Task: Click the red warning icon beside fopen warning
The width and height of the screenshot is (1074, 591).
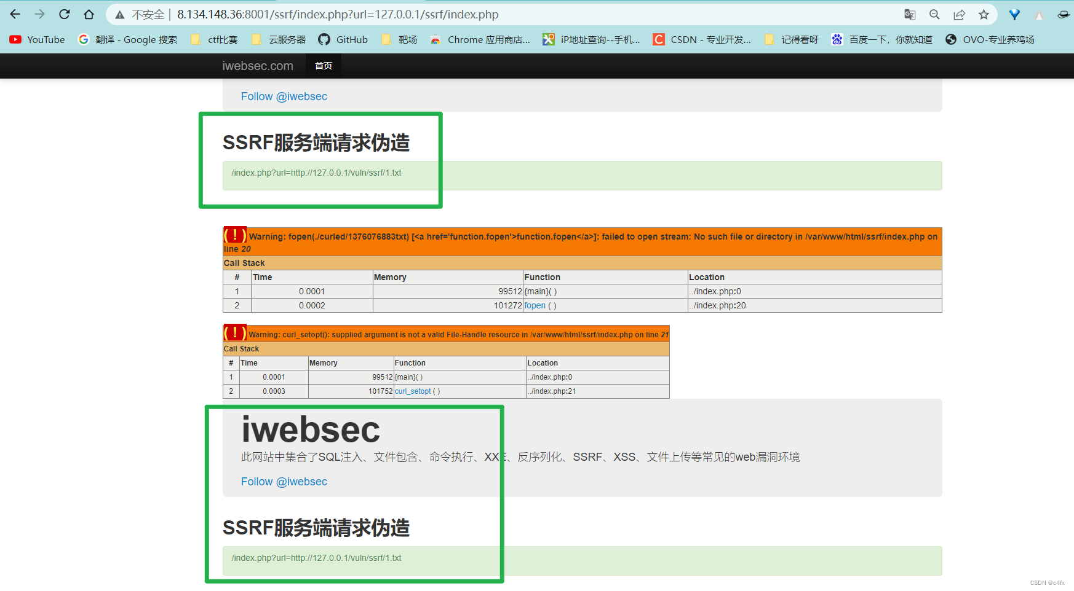Action: coord(235,235)
